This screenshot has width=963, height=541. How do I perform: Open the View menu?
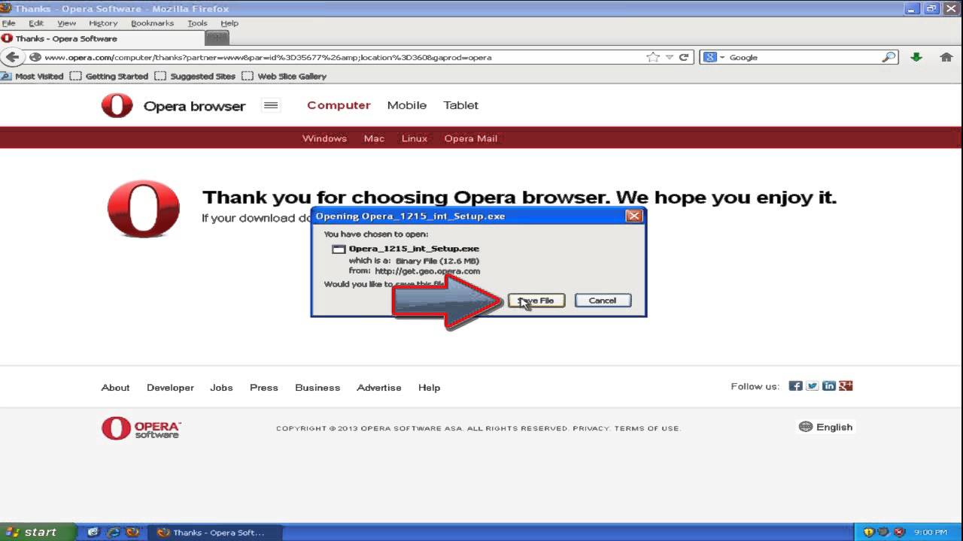click(66, 23)
